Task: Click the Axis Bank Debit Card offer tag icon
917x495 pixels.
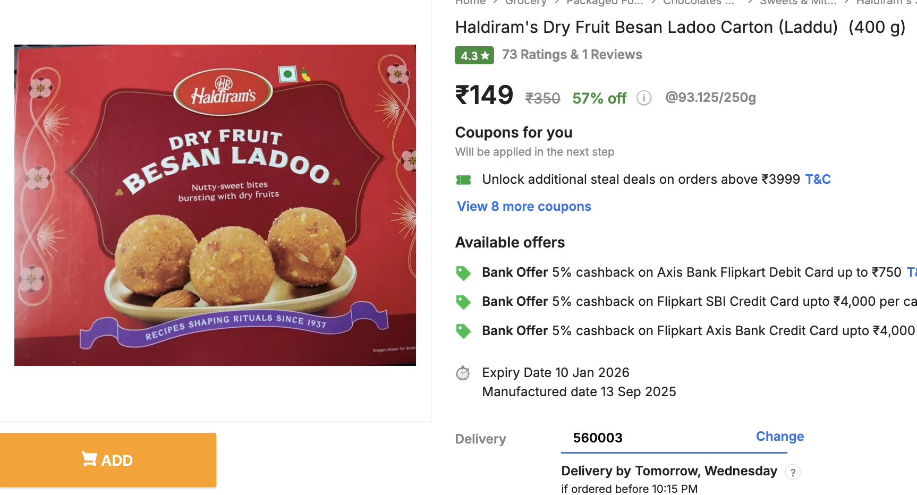Action: click(463, 273)
